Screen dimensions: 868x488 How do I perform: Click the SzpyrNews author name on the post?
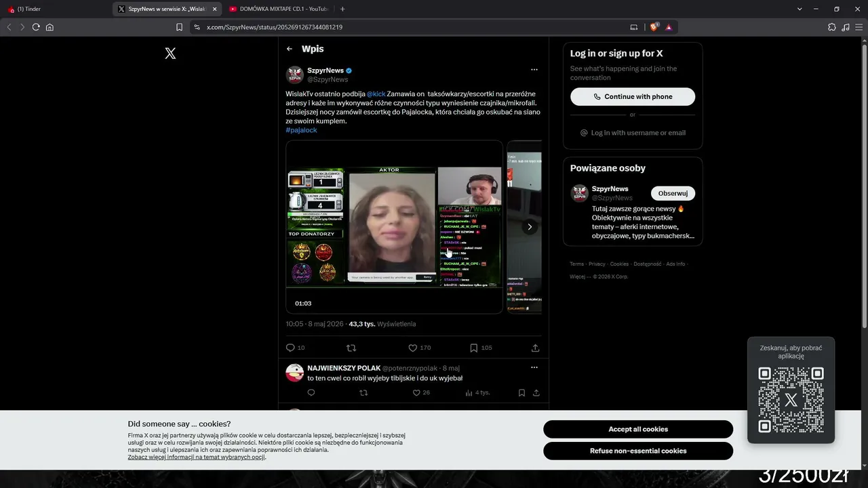coord(325,70)
